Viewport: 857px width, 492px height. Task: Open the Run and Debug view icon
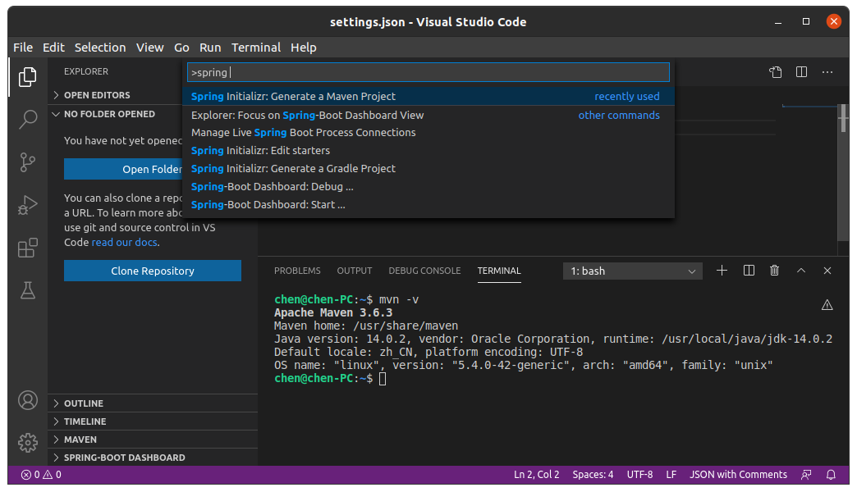(x=27, y=205)
